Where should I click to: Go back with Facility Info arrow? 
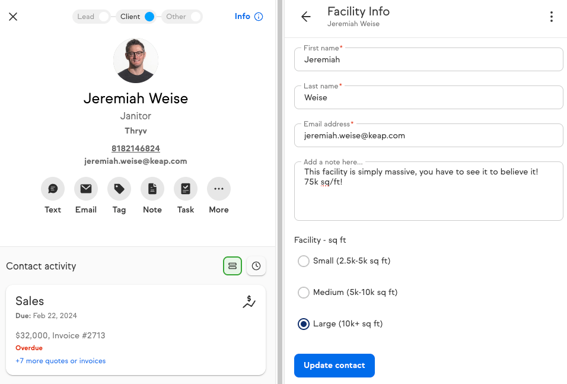tap(306, 17)
